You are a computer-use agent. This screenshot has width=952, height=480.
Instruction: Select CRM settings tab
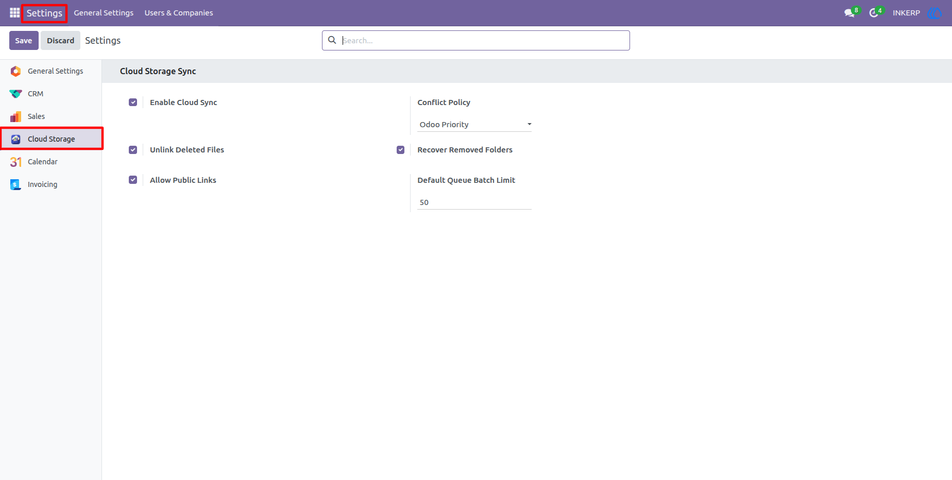pyautogui.click(x=51, y=94)
